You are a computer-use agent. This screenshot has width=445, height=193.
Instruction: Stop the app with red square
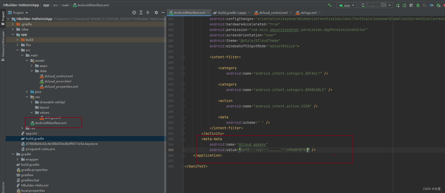(x=444, y=5)
